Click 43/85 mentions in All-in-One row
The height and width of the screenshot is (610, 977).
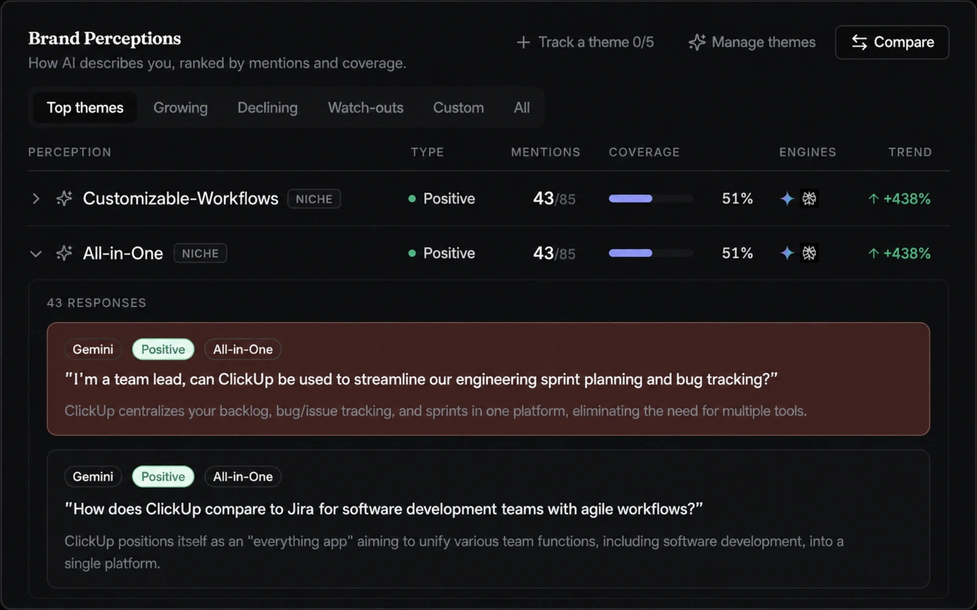554,253
